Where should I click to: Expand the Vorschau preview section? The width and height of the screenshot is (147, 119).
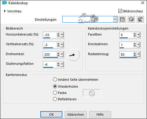5,11
